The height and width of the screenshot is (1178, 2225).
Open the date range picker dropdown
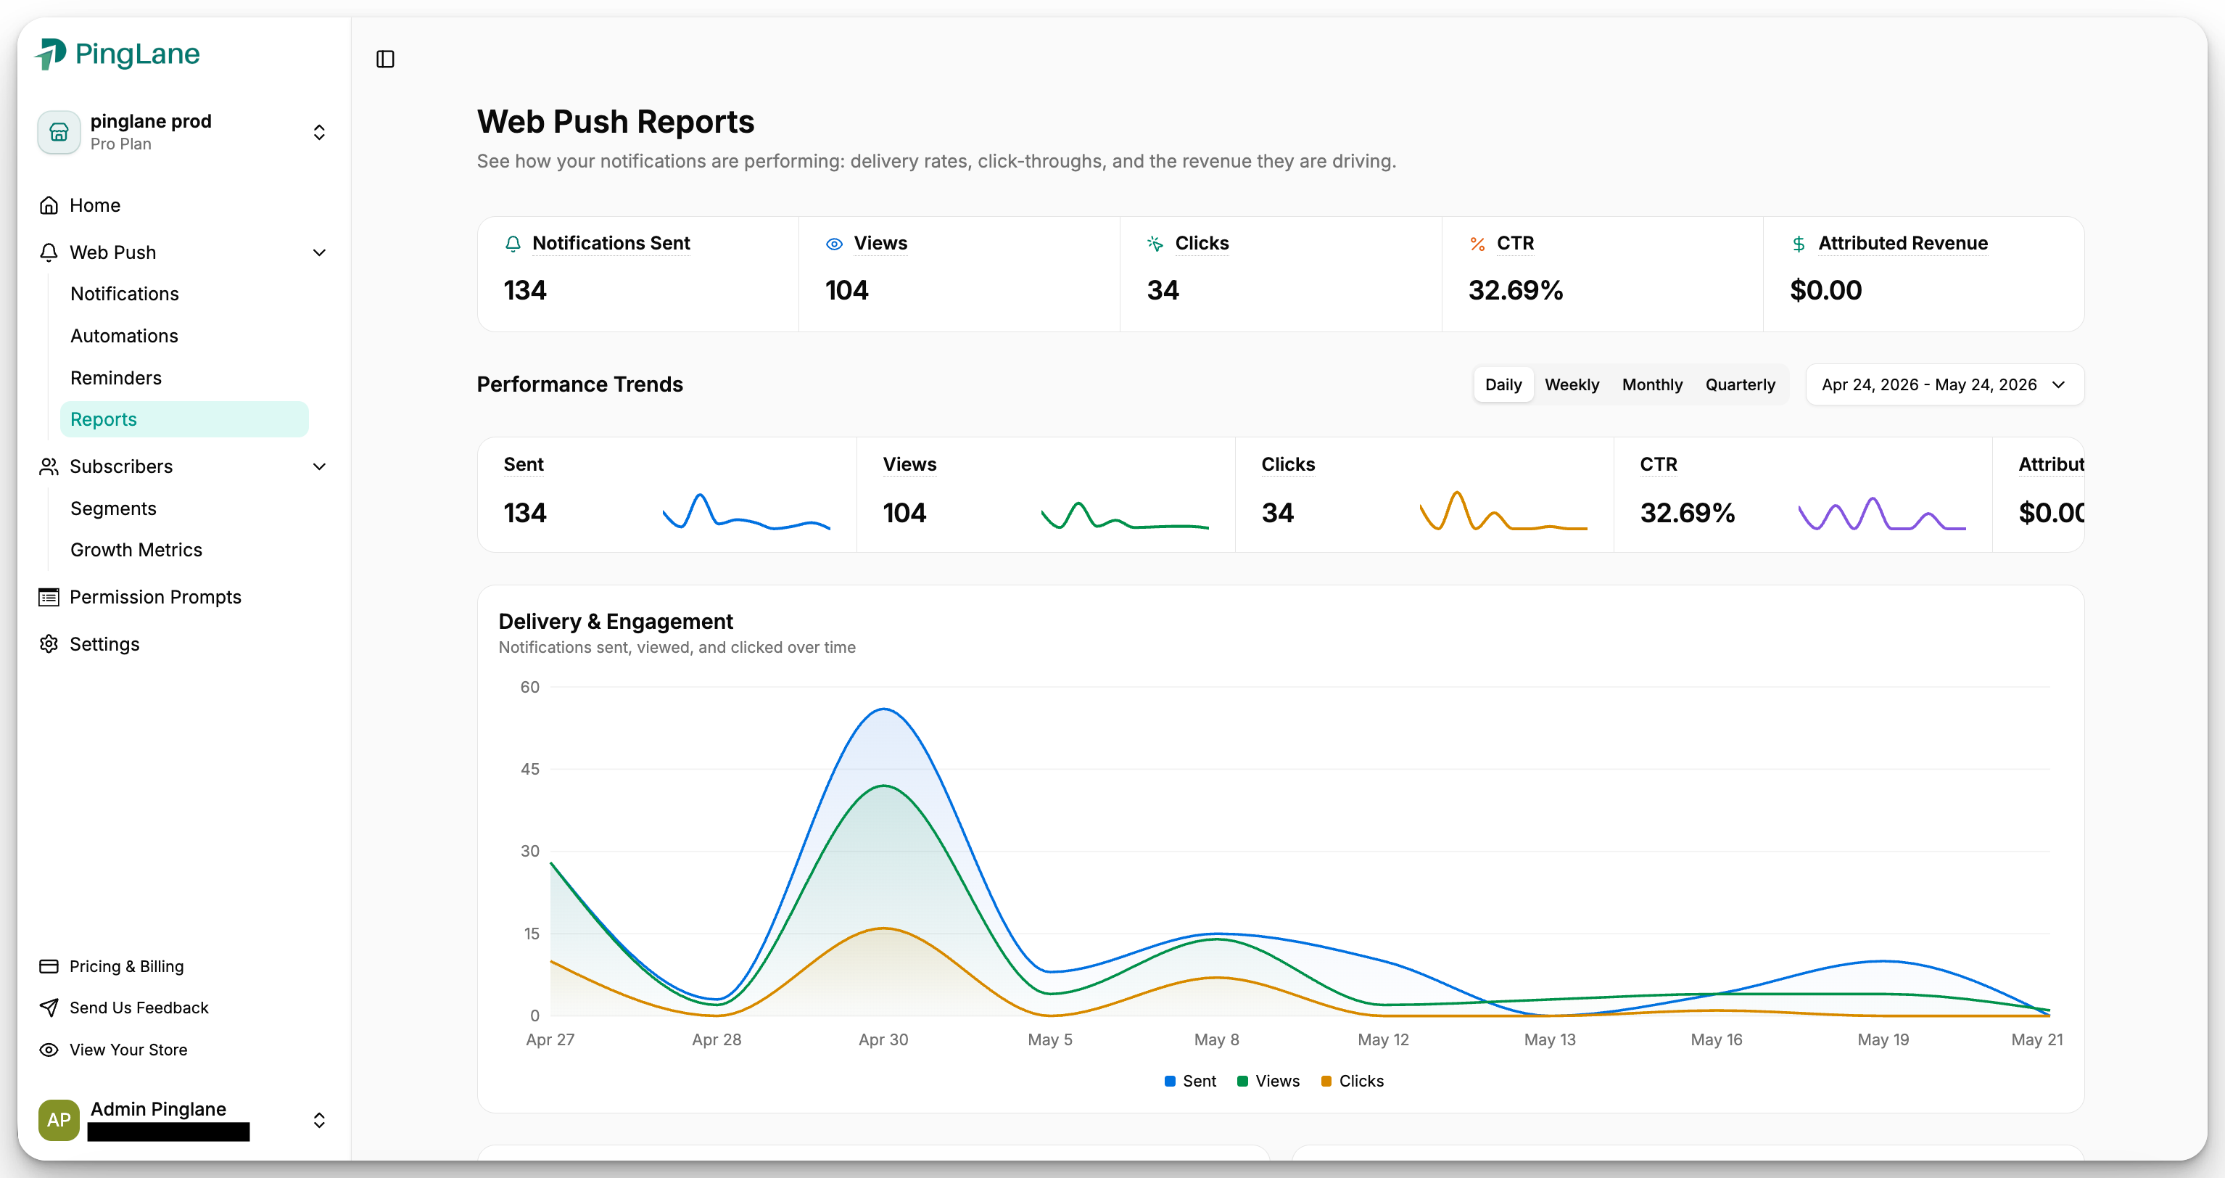tap(1945, 384)
